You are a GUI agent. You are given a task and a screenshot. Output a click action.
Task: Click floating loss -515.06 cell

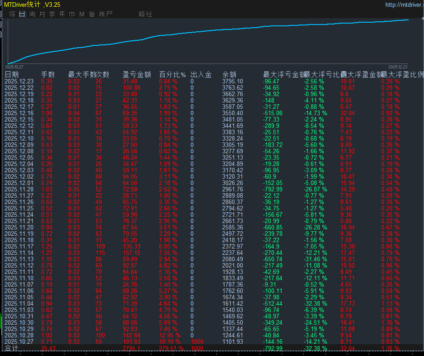click(x=273, y=113)
